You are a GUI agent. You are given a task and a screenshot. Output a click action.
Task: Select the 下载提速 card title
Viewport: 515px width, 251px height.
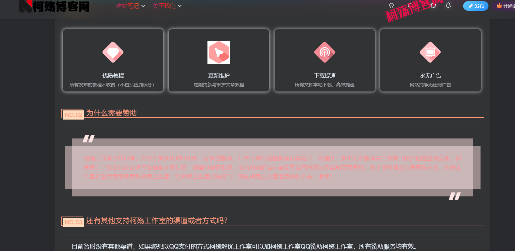tap(325, 75)
